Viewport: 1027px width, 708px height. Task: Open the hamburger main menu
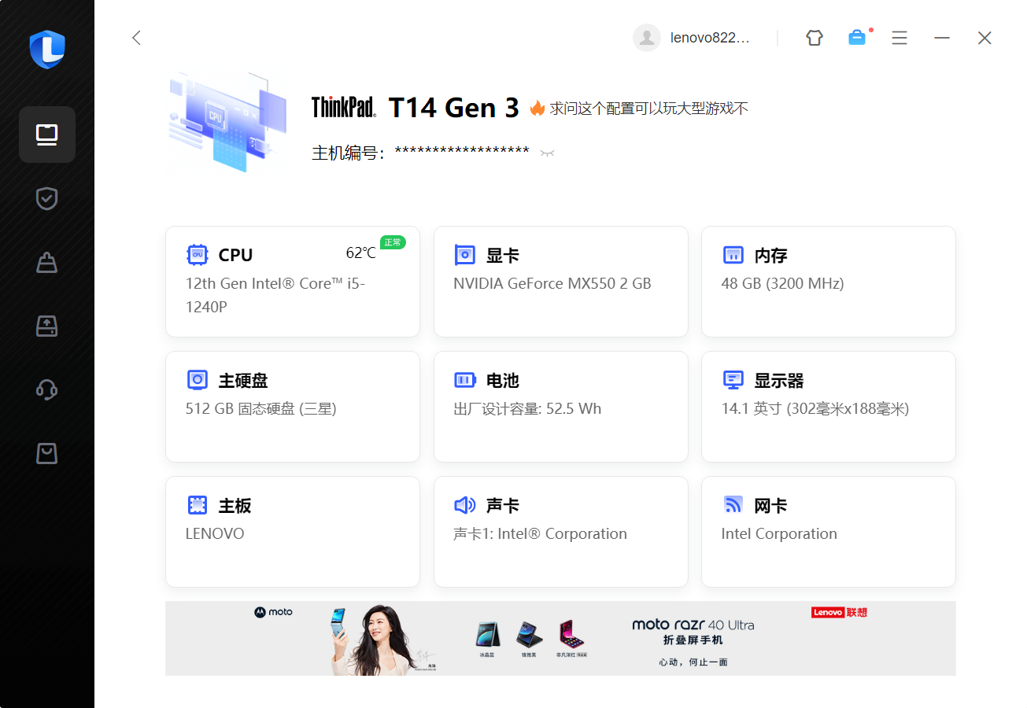(x=900, y=38)
